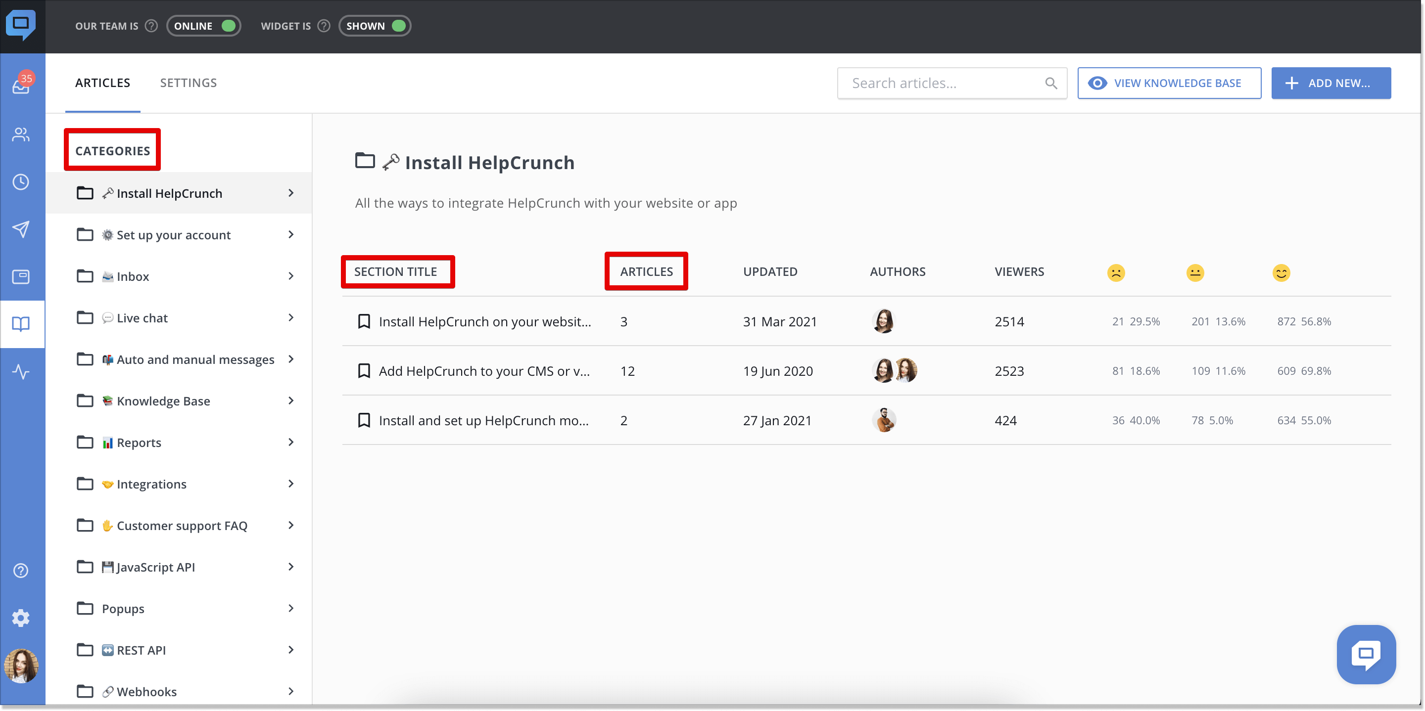Click viewers count 2514
The height and width of the screenshot is (711, 1425).
(x=1009, y=321)
